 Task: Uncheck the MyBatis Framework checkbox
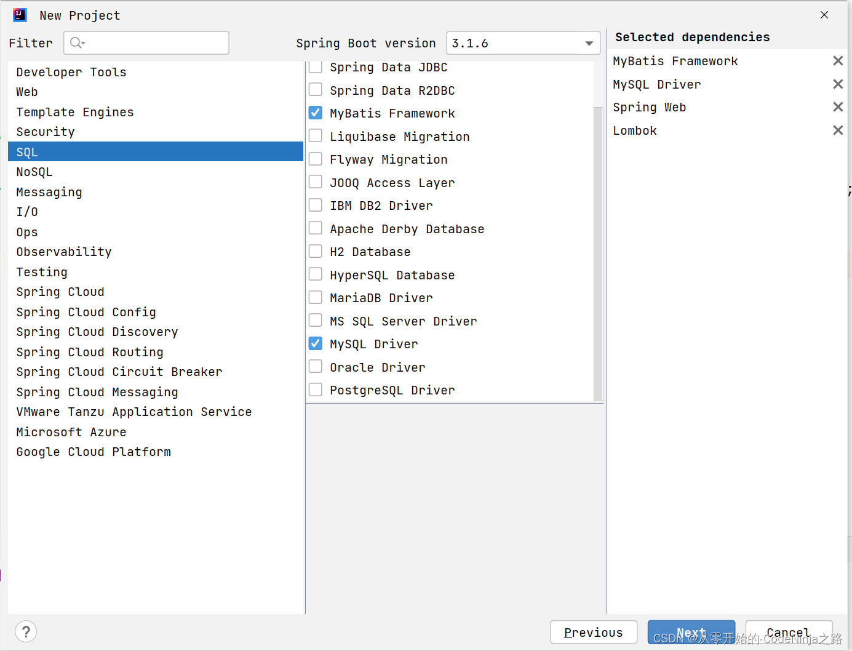316,112
